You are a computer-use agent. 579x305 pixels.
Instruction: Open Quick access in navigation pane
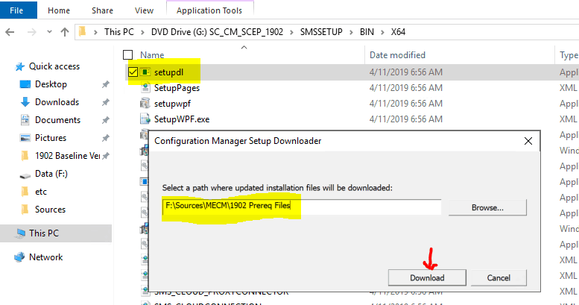coord(54,66)
